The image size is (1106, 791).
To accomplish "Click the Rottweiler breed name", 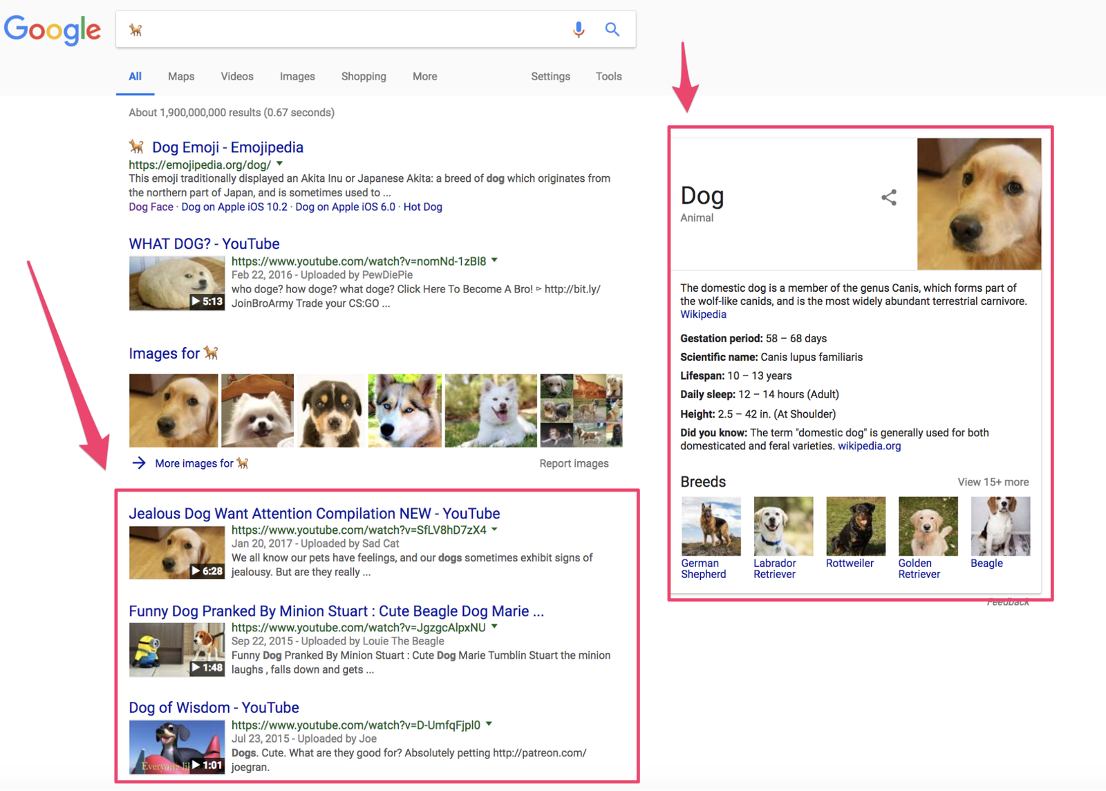I will click(x=850, y=564).
